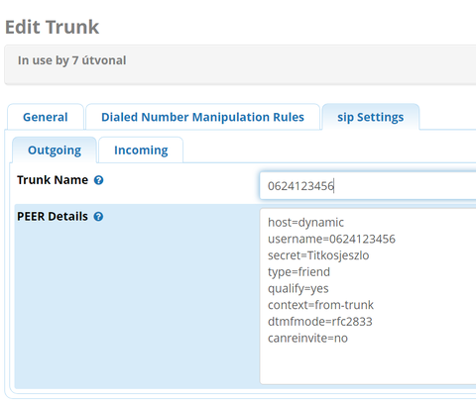Click the Trunk Name label text
This screenshot has width=476, height=400.
point(53,180)
